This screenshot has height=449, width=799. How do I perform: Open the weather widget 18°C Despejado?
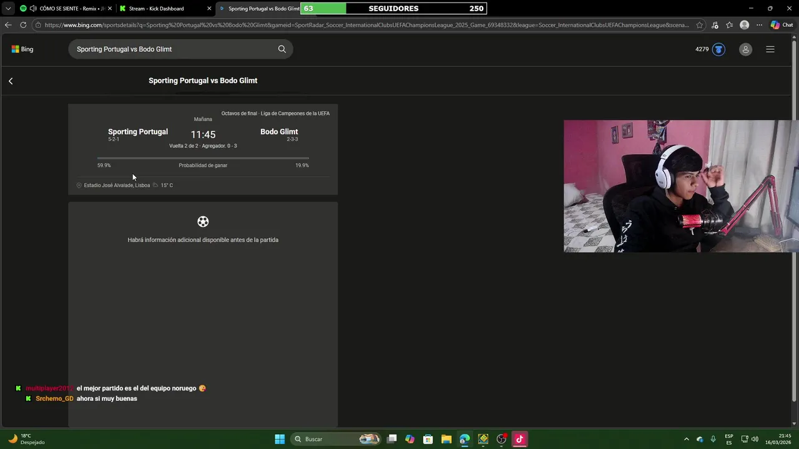[26, 439]
